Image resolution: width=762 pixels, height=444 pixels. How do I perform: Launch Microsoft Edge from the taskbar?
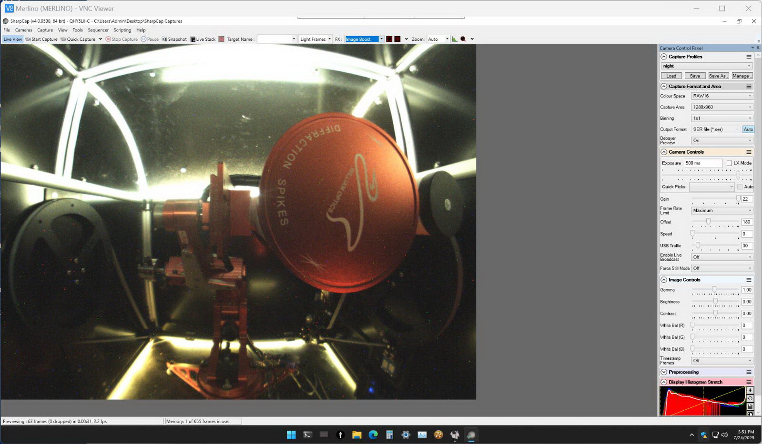[x=373, y=434]
